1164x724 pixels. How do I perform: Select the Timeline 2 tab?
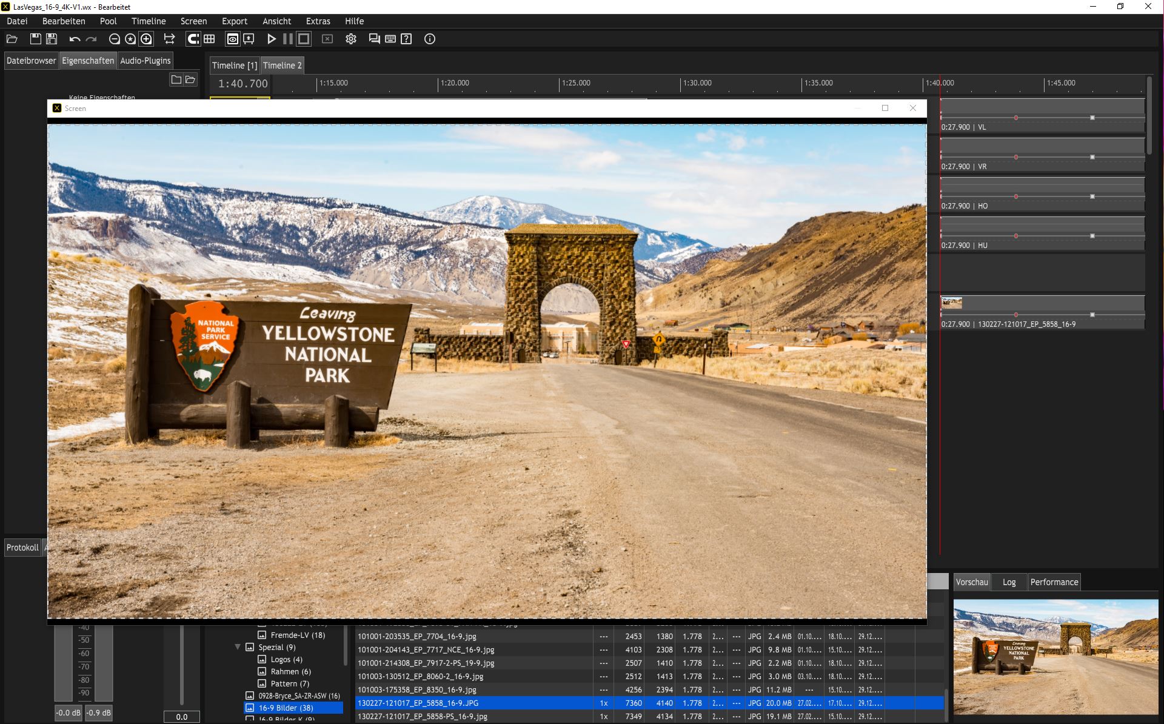(x=283, y=65)
